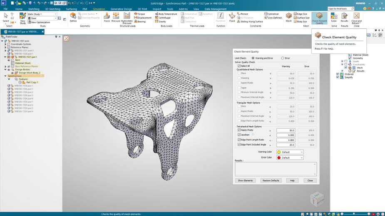Click New Optimization in Study group
The width and height of the screenshot is (385, 216).
coord(39,22)
